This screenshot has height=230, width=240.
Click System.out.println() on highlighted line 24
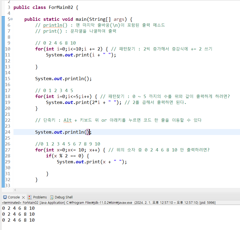click(x=63, y=132)
